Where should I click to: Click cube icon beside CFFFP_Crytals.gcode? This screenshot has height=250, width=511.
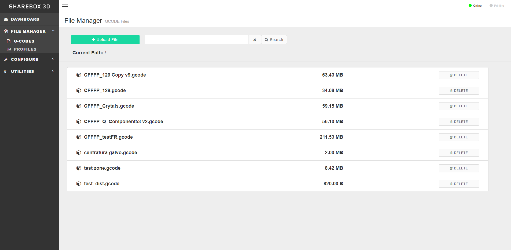[x=79, y=106]
